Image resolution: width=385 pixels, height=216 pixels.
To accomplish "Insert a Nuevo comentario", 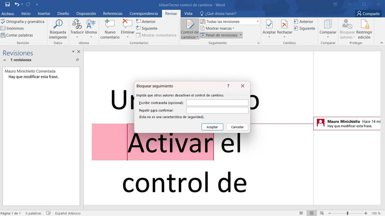I will coord(109,29).
